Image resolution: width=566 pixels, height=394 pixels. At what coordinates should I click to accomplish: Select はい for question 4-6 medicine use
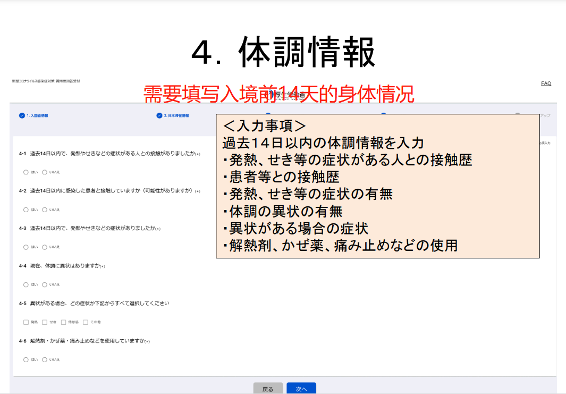[26, 359]
